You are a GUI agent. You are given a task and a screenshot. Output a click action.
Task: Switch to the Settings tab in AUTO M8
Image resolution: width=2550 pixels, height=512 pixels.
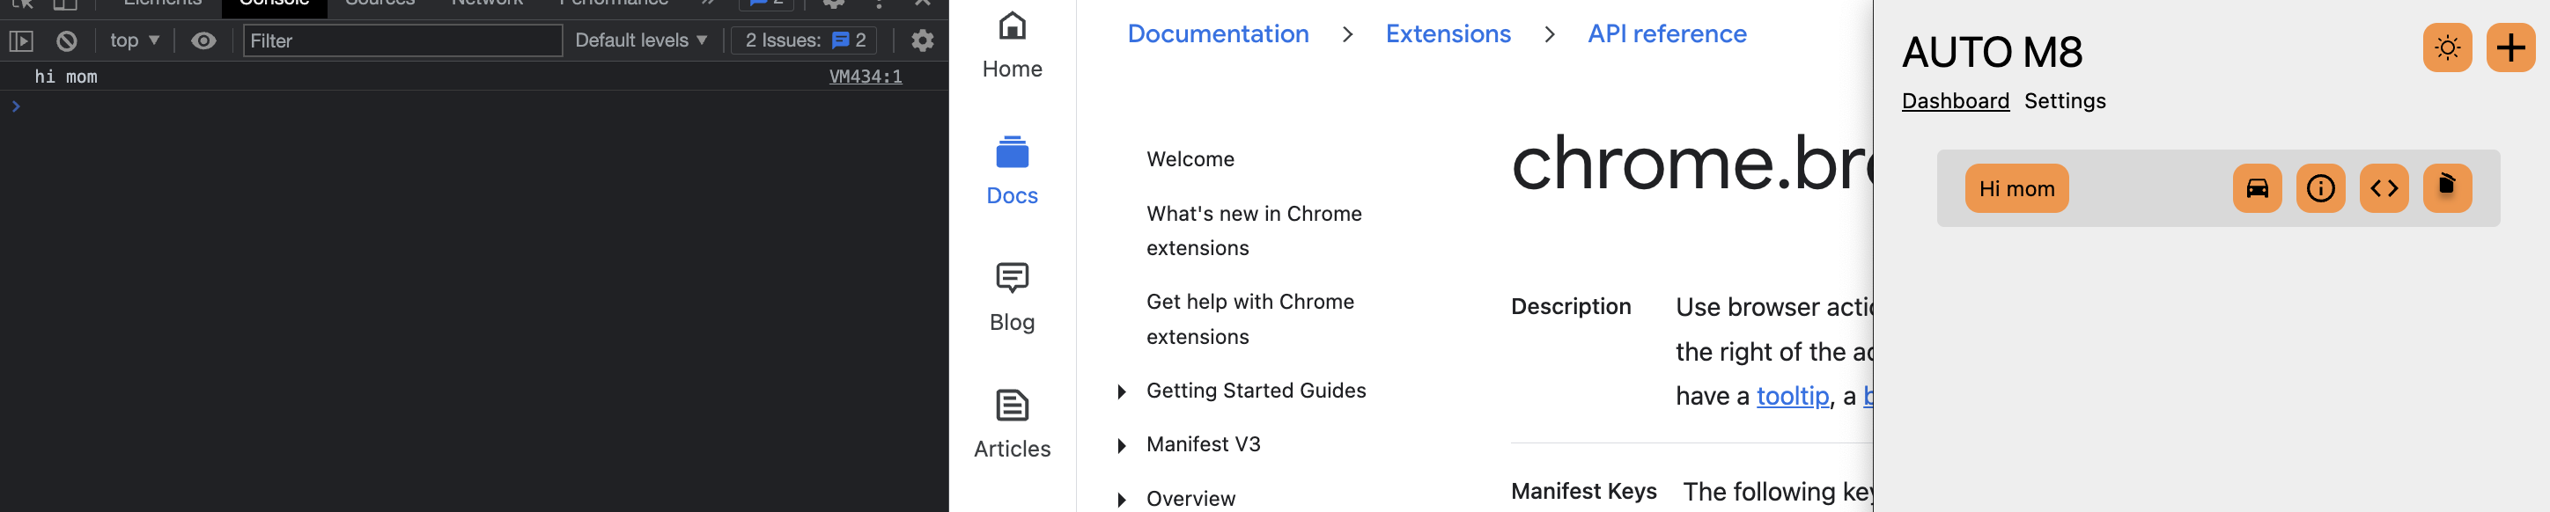coord(2065,102)
